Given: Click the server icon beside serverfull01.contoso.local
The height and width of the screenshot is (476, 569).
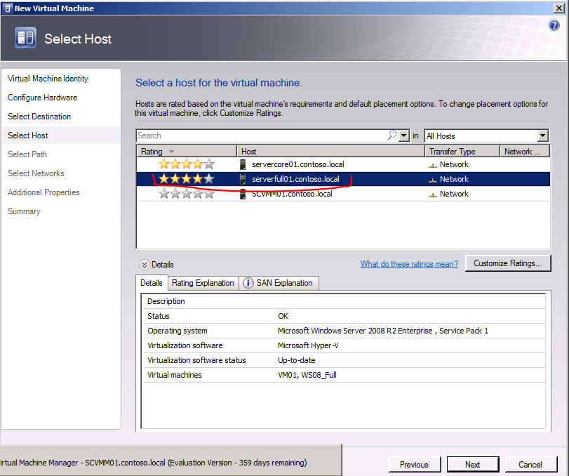Looking at the screenshot, I should 243,179.
